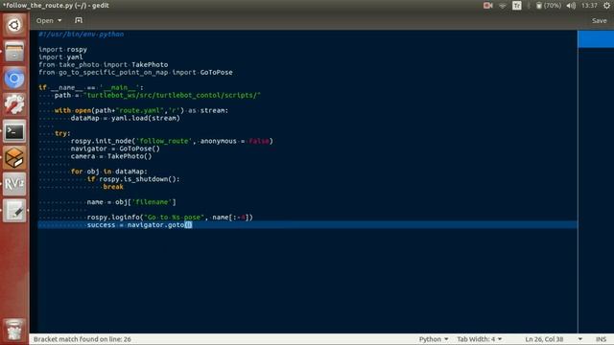Check the battery 70% indicator

[548, 6]
